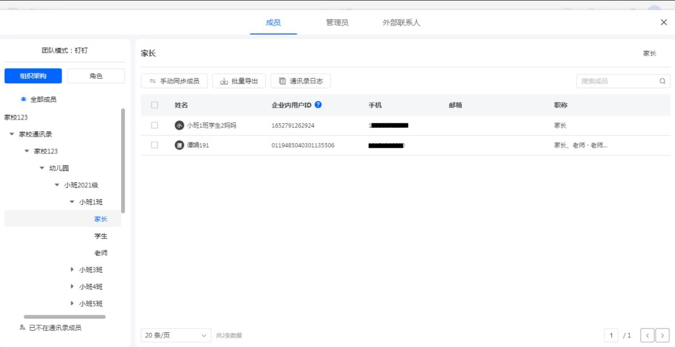Screen dimensions: 675x347
Task: Go to previous page arrow
Action: point(647,336)
